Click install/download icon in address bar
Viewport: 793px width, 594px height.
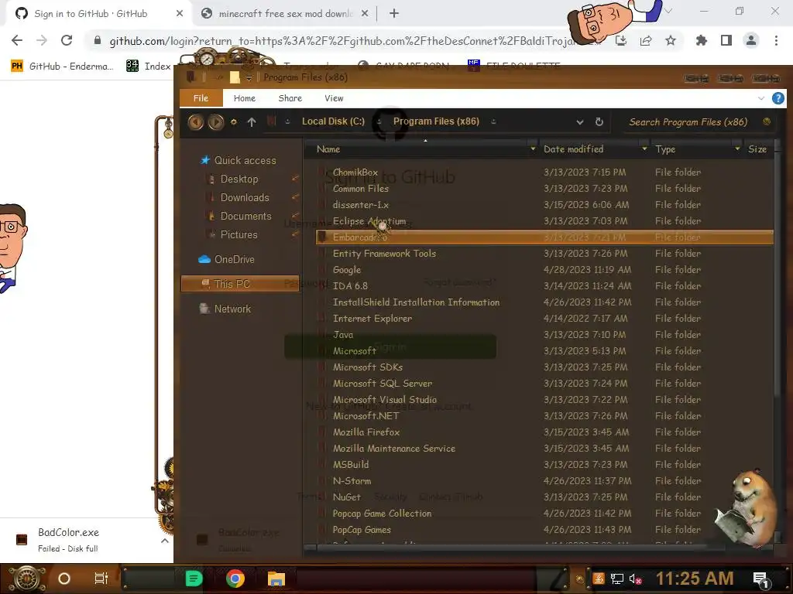[621, 40]
